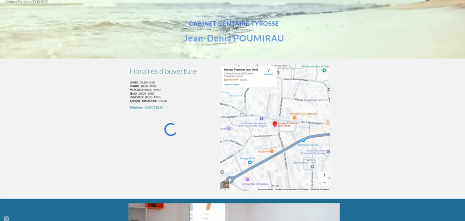Click the Caisse d'Epargne bank marker icon
This screenshot has width=465, height=221.
coord(328,151)
